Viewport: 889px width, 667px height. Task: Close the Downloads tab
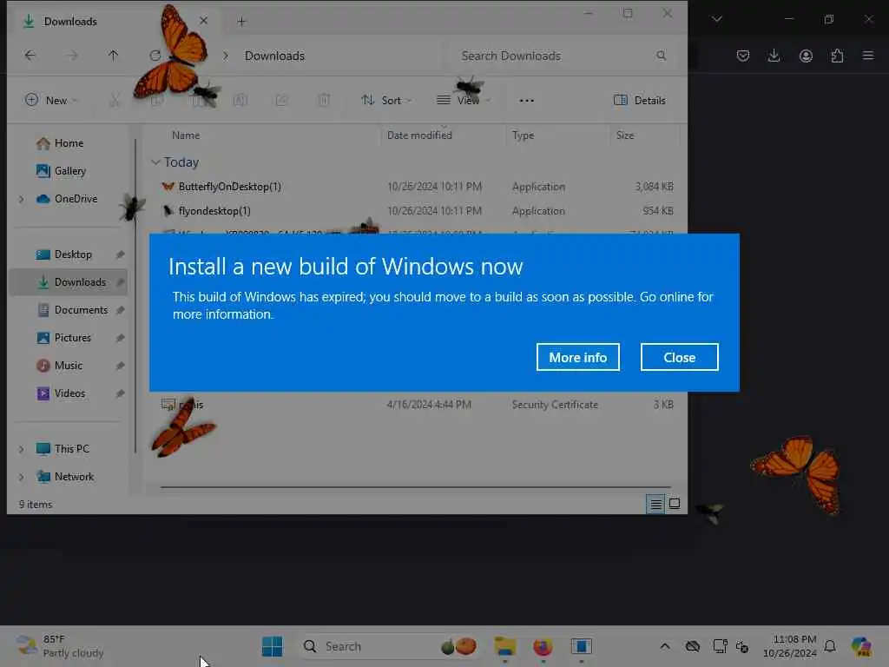203,21
